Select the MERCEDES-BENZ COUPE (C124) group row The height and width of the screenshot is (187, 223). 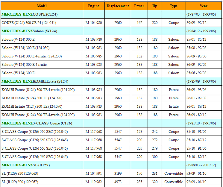(x=111, y=14)
